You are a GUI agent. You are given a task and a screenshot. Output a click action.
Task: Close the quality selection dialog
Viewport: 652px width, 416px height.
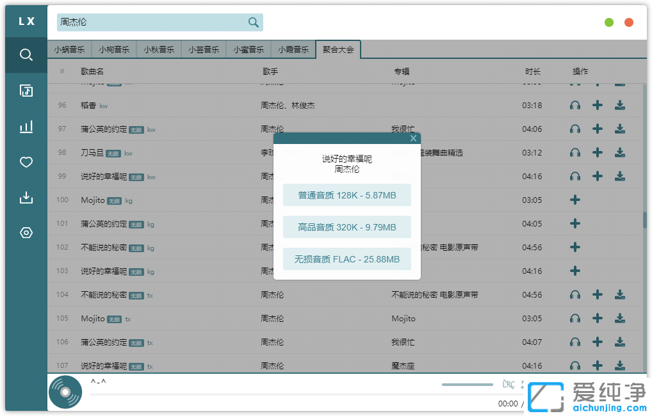tap(413, 138)
